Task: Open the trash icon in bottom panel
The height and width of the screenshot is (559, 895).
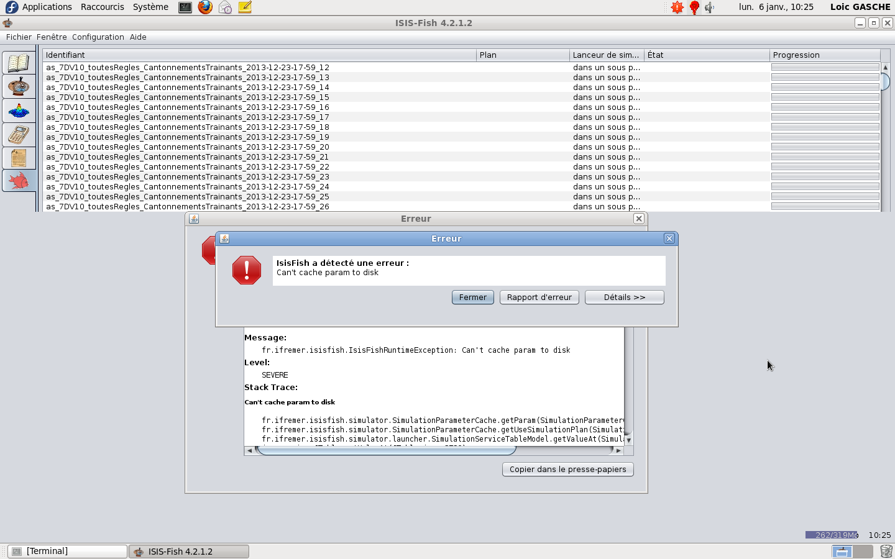Action: tap(886, 551)
